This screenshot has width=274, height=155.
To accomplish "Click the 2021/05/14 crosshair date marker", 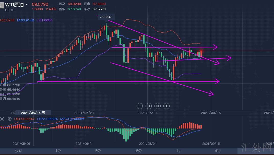I will click(33, 113).
